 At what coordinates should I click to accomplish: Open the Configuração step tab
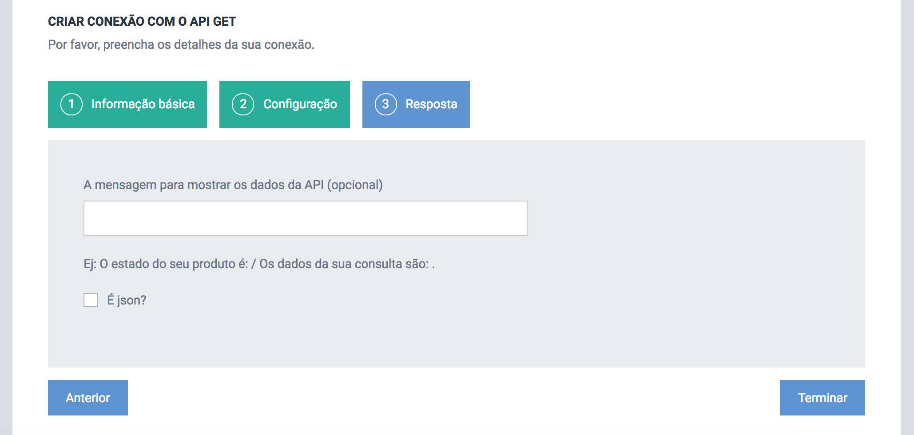285,104
